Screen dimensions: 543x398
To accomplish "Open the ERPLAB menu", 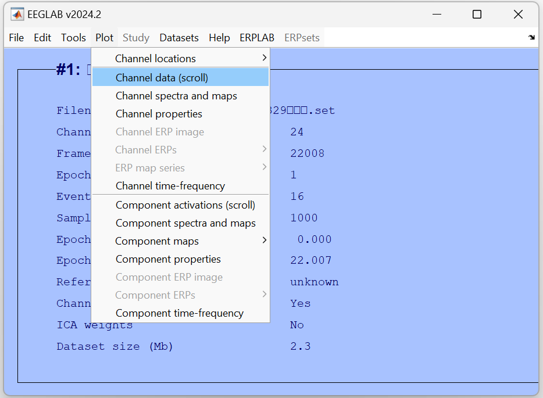I will 257,37.
